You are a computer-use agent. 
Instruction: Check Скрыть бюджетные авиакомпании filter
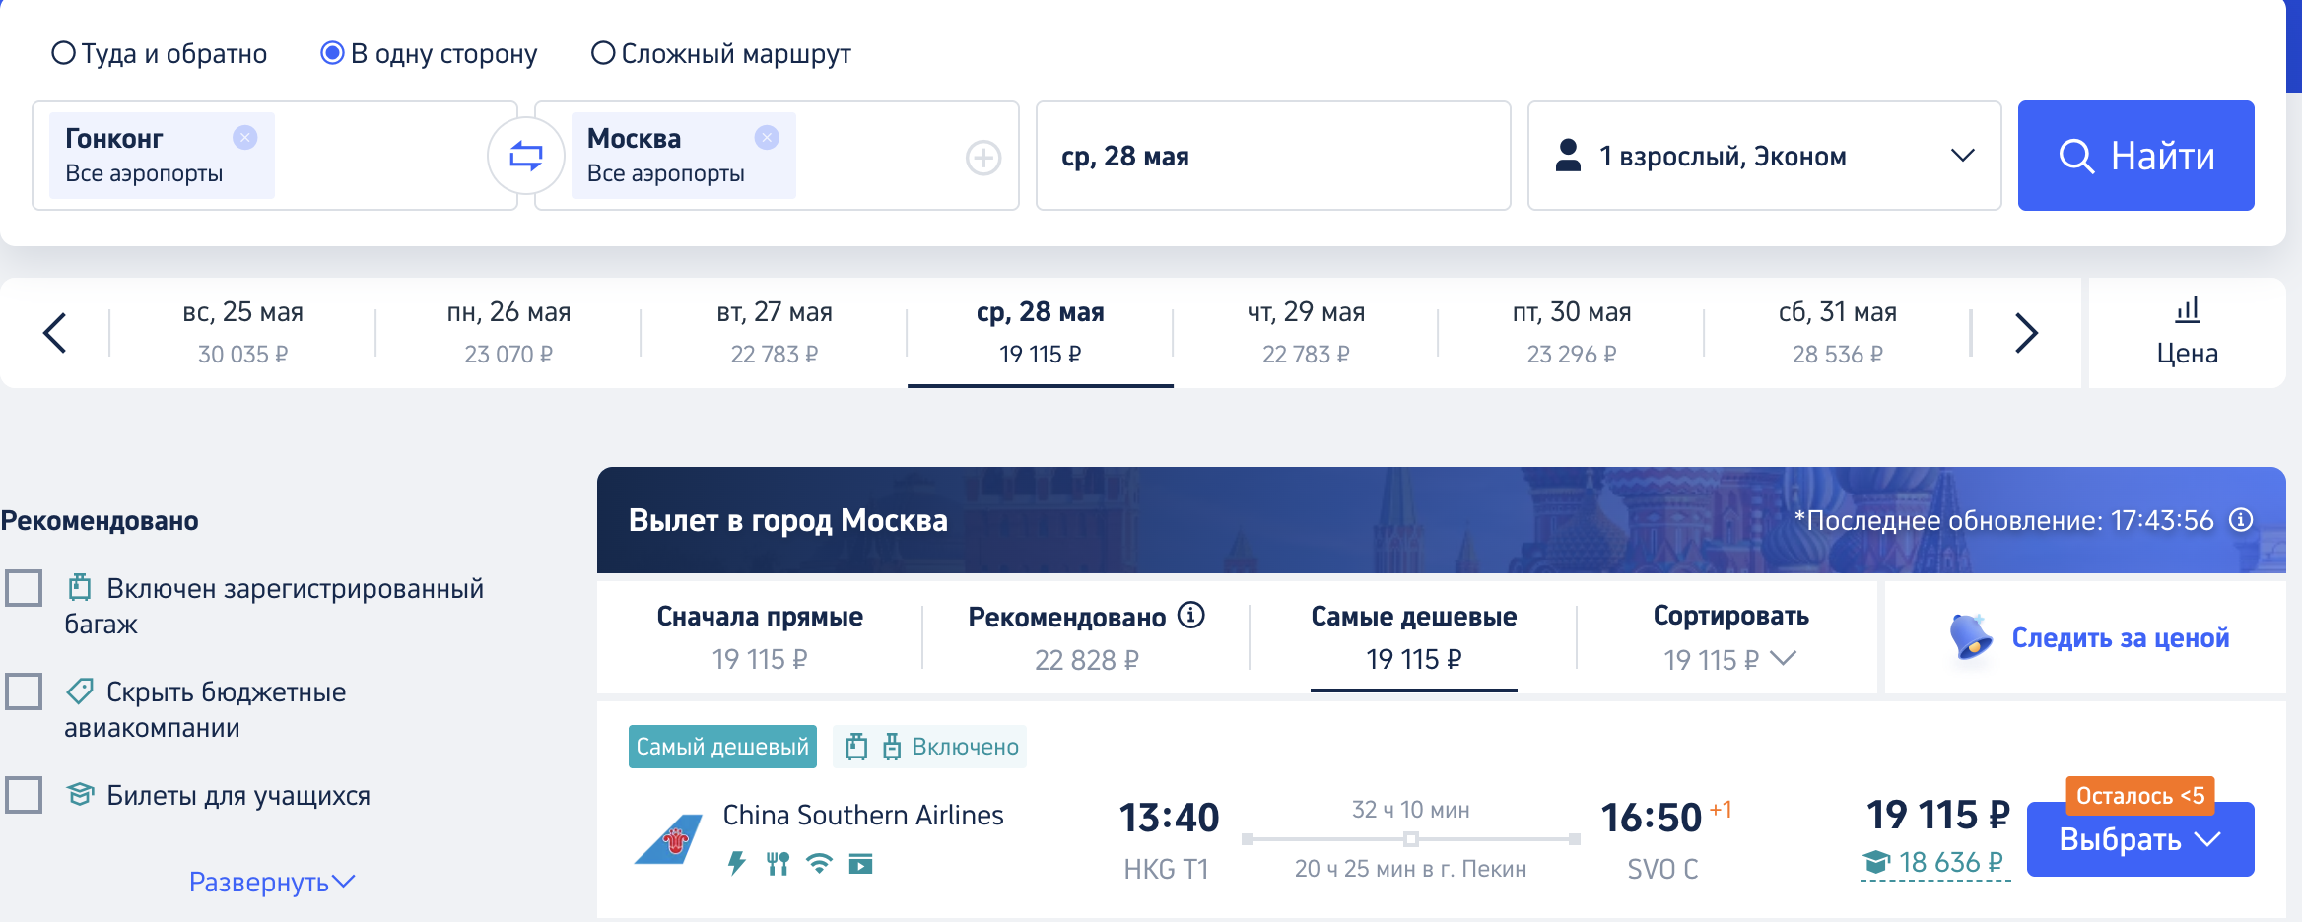point(24,691)
